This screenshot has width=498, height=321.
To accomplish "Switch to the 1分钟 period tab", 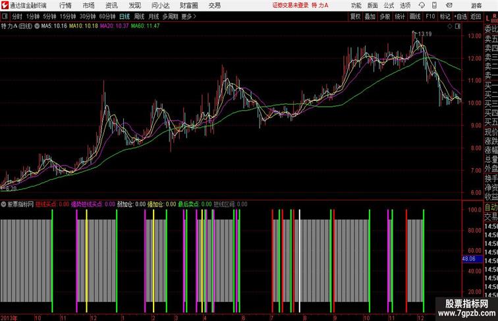I will pyautogui.click(x=33, y=16).
